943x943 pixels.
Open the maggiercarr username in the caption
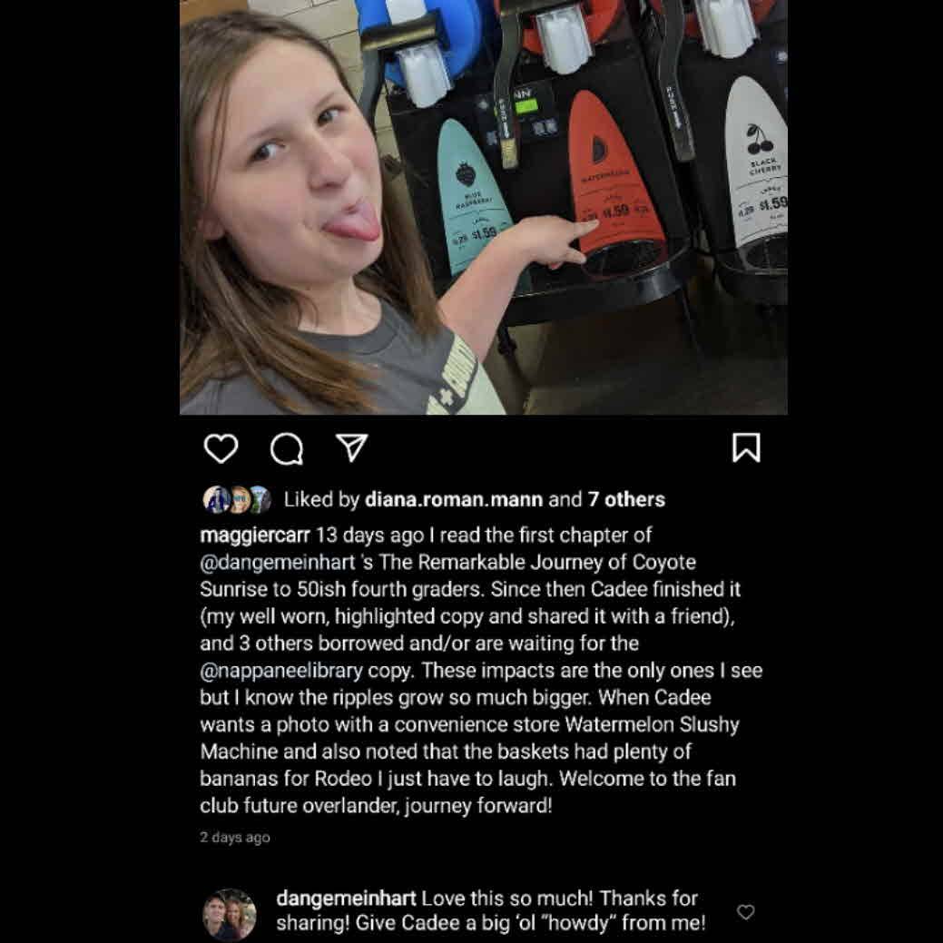click(x=255, y=535)
